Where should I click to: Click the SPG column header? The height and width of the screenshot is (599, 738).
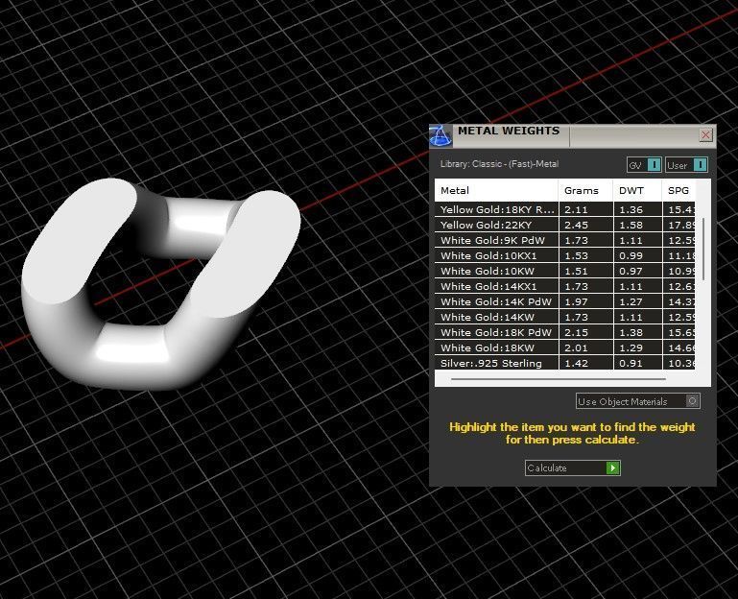point(678,190)
